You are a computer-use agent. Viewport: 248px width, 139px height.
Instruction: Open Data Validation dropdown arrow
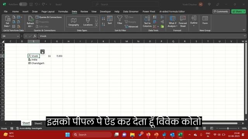[x=158, y=27]
